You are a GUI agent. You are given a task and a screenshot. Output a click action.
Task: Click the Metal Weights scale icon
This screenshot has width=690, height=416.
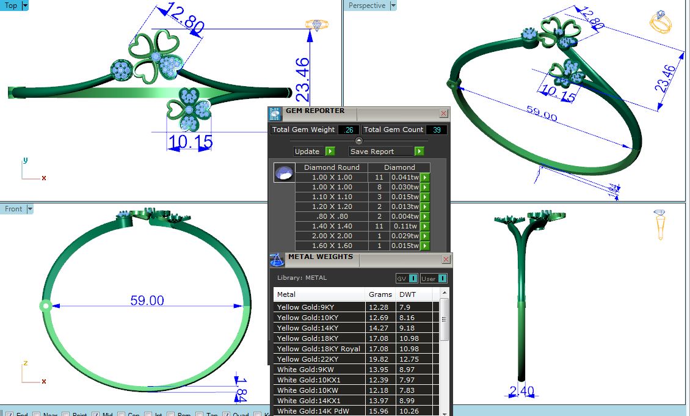click(277, 260)
